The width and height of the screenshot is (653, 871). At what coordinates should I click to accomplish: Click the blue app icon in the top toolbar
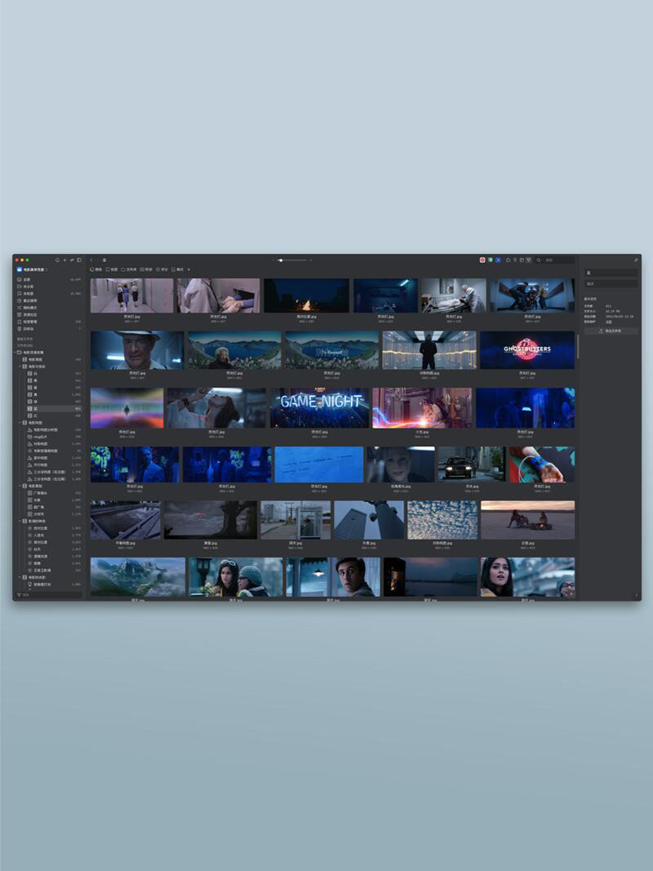coord(498,260)
